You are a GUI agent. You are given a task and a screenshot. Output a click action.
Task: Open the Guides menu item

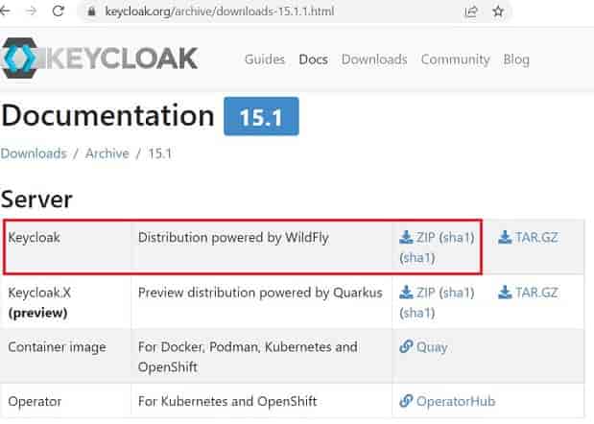tap(265, 59)
